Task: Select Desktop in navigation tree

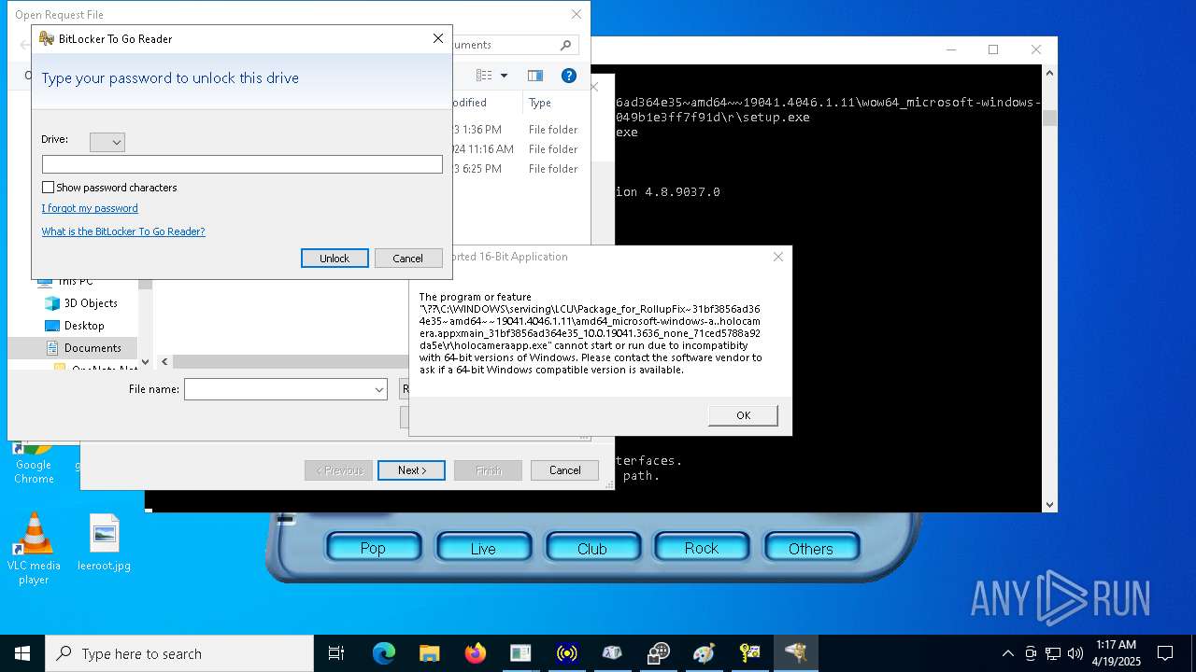Action: (83, 326)
